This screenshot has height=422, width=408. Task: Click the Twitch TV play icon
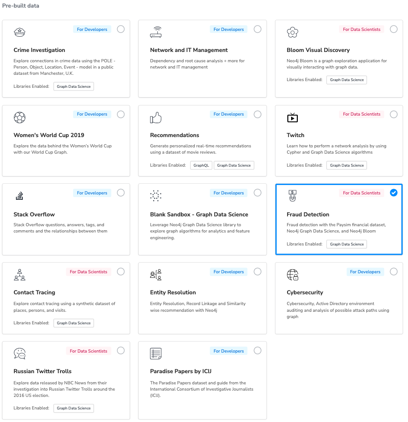click(x=292, y=118)
